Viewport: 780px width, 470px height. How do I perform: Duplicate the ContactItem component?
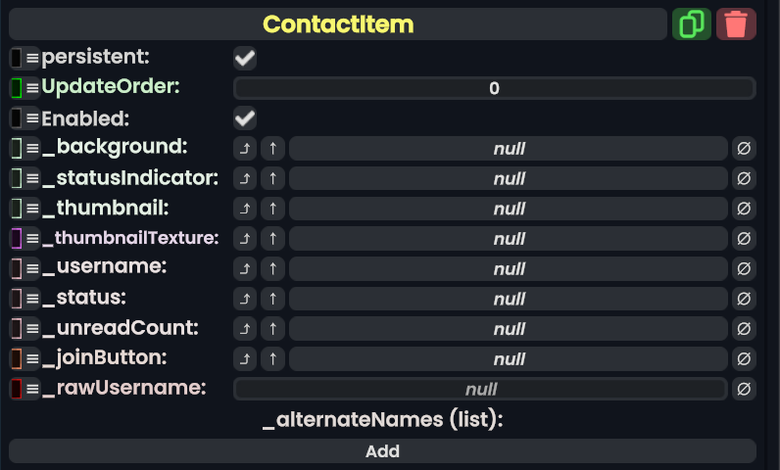coord(692,24)
